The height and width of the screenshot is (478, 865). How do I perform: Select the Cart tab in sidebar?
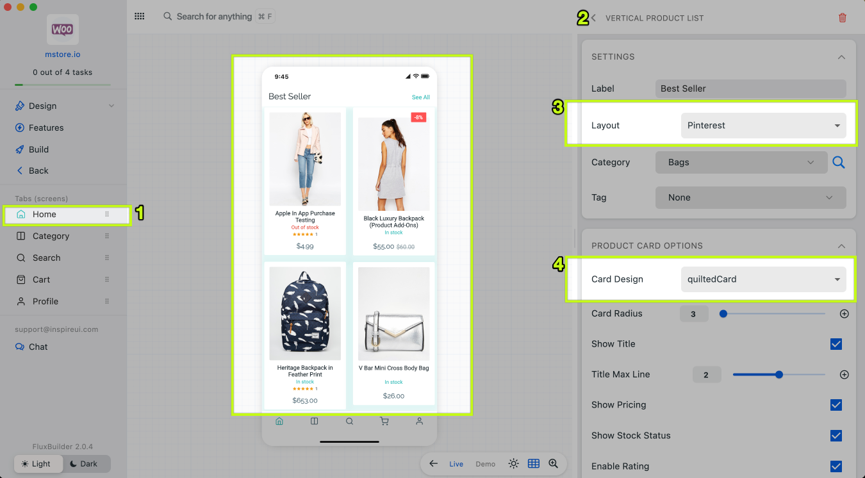click(x=42, y=280)
